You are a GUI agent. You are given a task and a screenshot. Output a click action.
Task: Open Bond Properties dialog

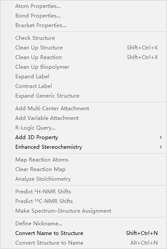point(89,16)
